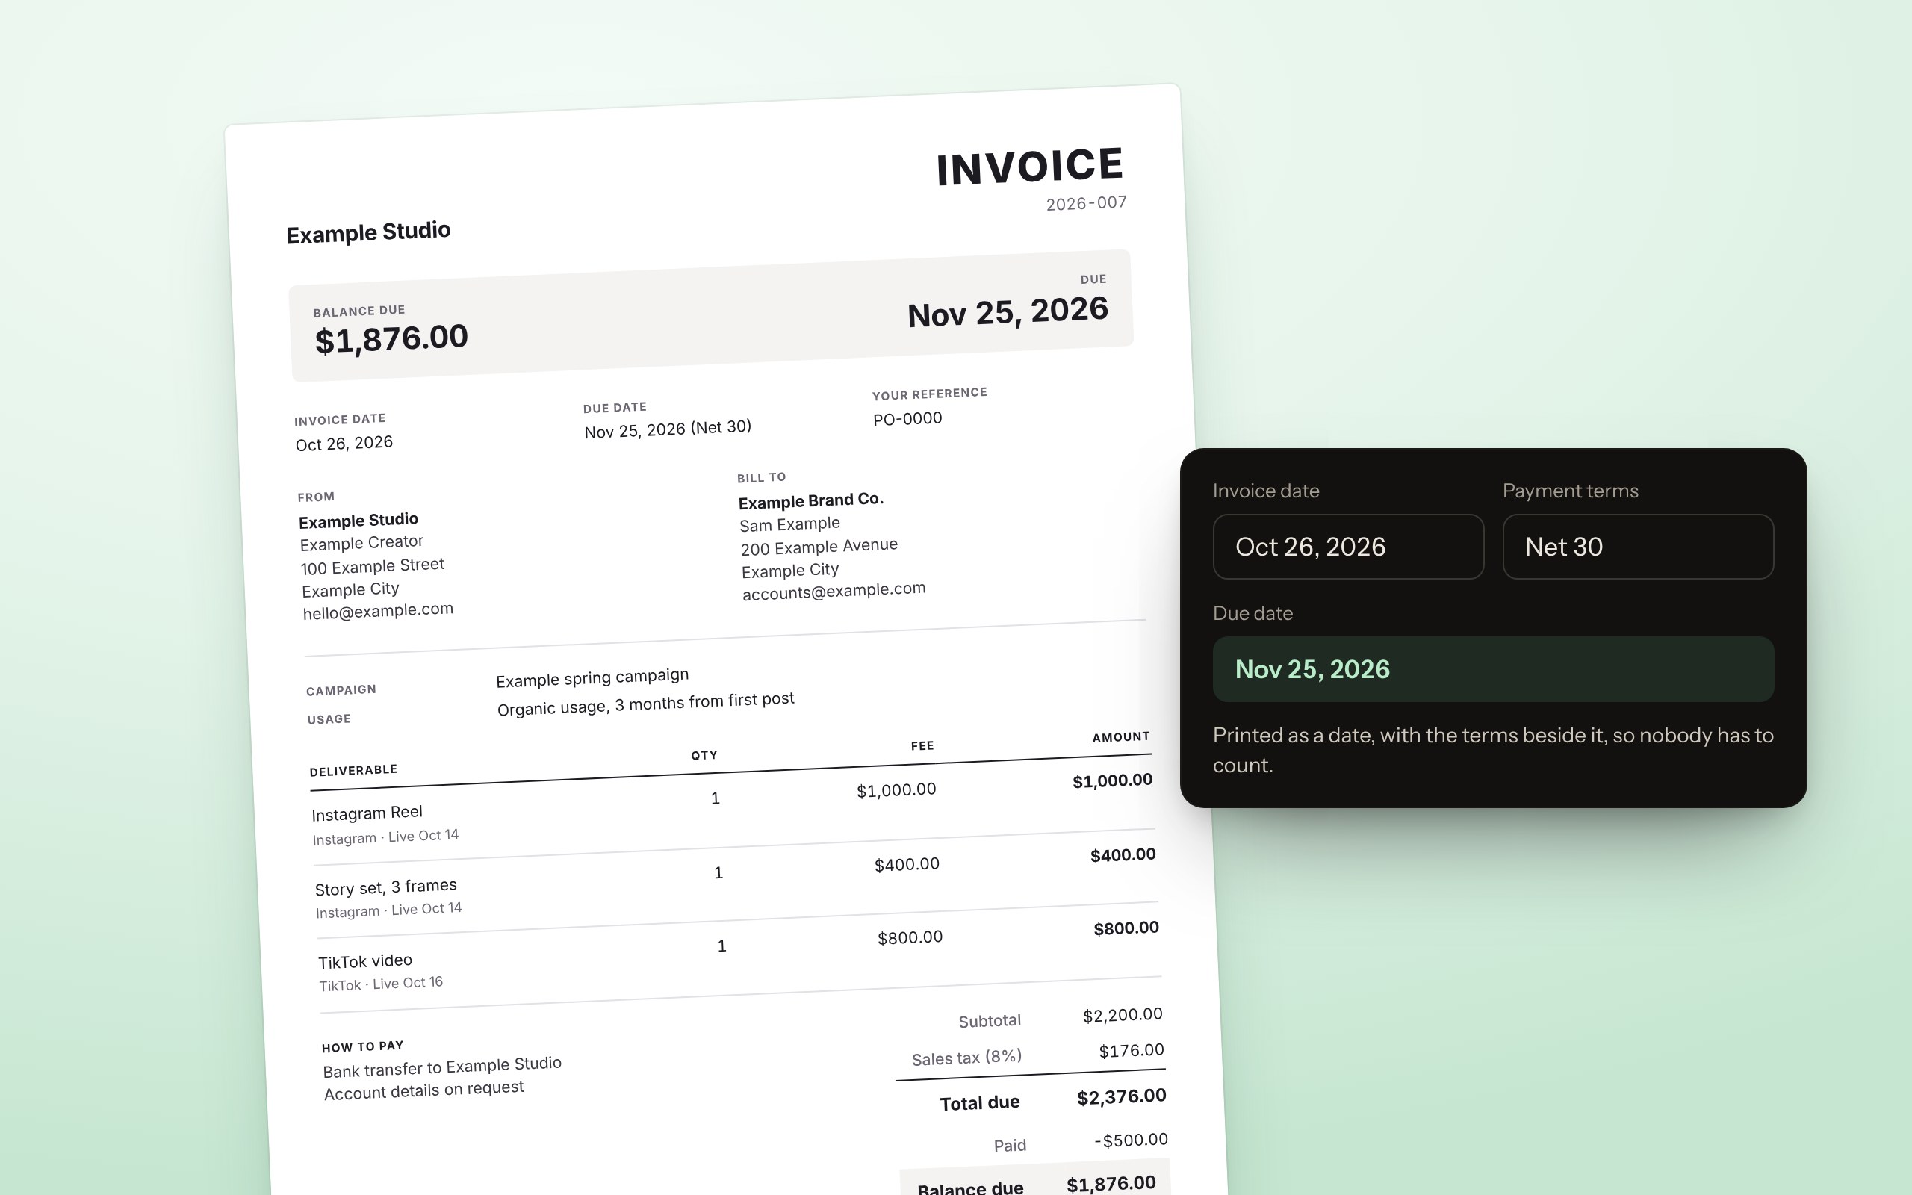Click the Example spring campaign text

592,677
